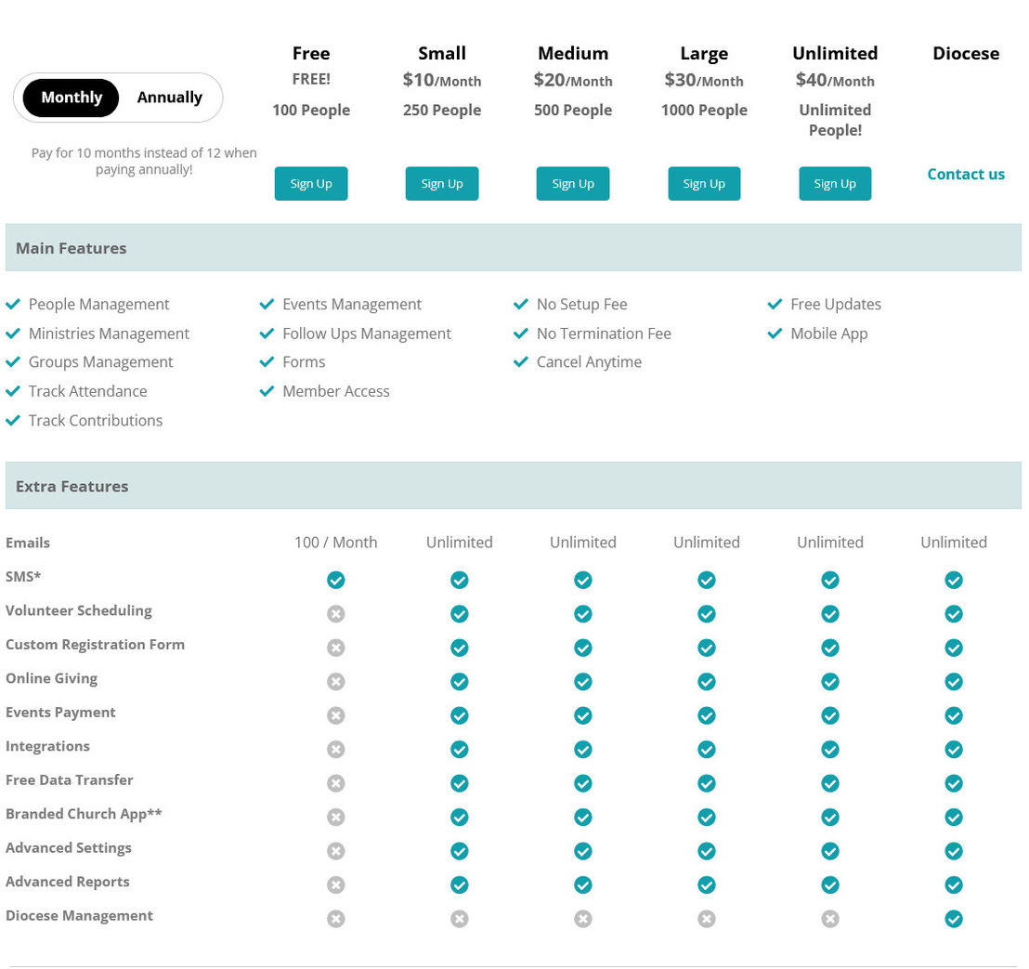Click the Cancel Anytime feature text
Image resolution: width=1029 pixels, height=969 pixels.
coord(590,362)
